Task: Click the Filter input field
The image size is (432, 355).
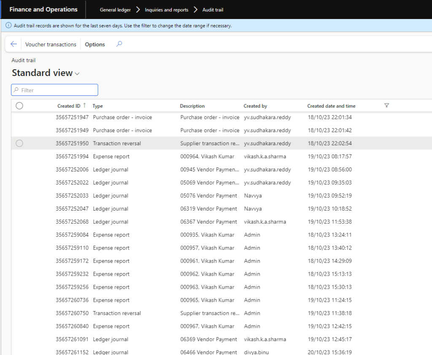Action: (x=55, y=90)
